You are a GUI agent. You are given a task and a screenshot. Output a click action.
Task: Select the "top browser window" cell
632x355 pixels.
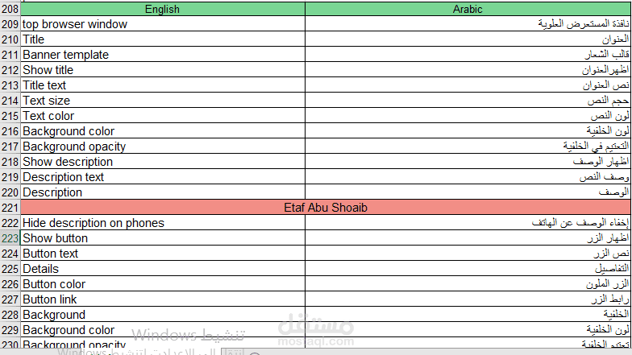click(162, 24)
